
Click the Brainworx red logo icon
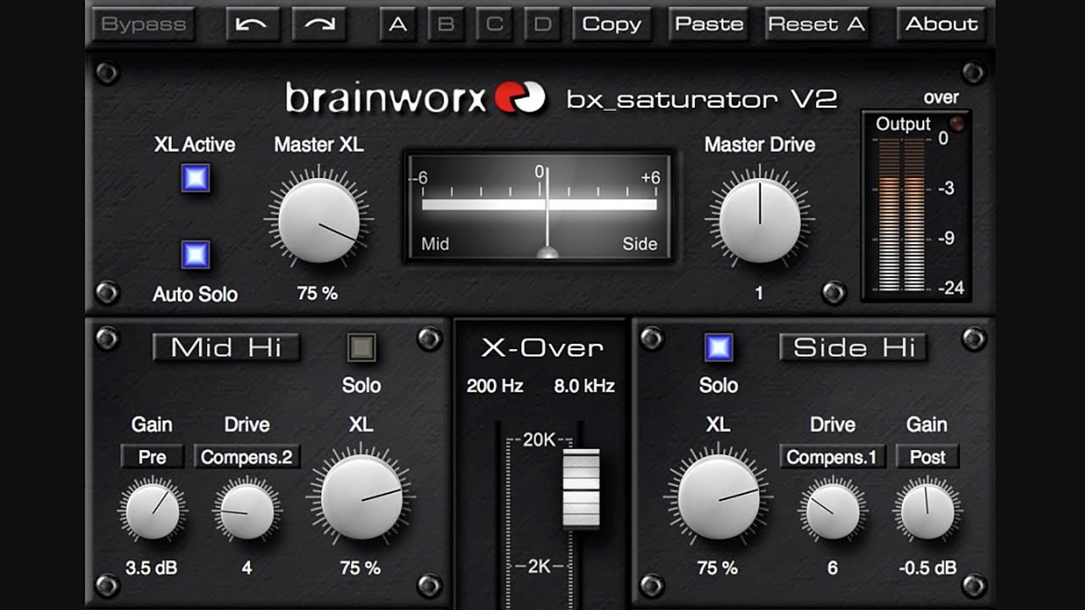520,97
